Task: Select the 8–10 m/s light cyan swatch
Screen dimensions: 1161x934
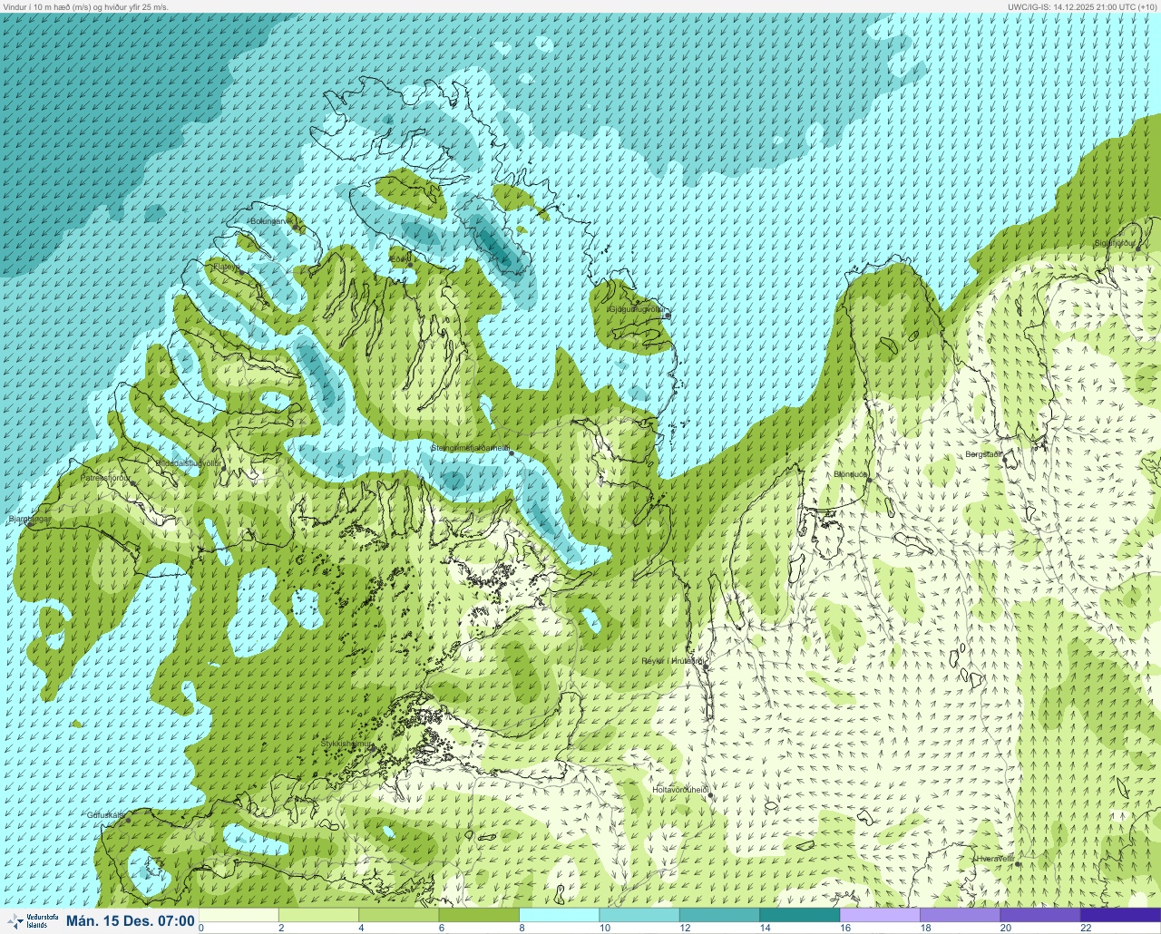Action: coord(559,915)
